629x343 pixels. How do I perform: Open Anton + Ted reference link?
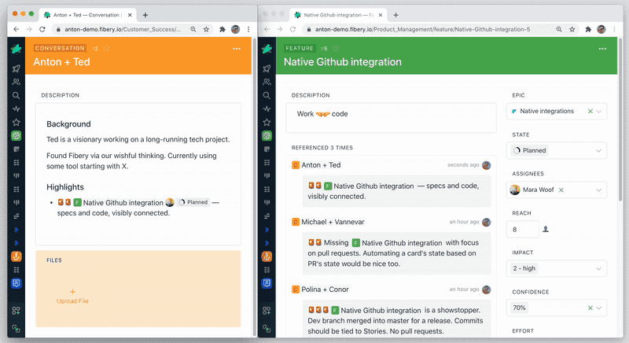(x=321, y=165)
